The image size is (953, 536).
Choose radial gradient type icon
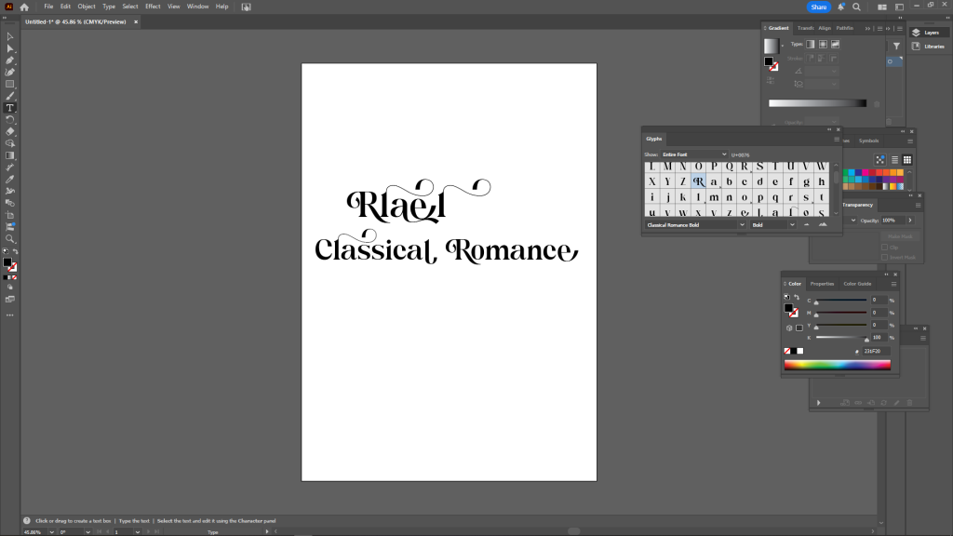pos(824,44)
